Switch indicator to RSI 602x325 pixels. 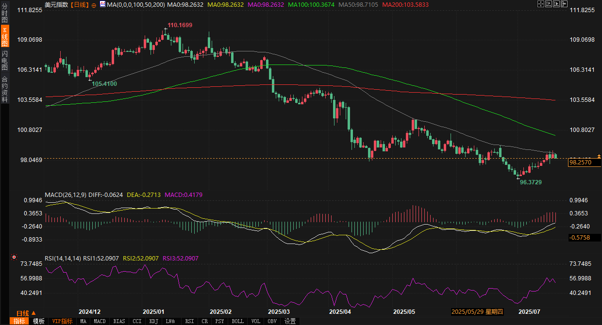pyautogui.click(x=190, y=321)
